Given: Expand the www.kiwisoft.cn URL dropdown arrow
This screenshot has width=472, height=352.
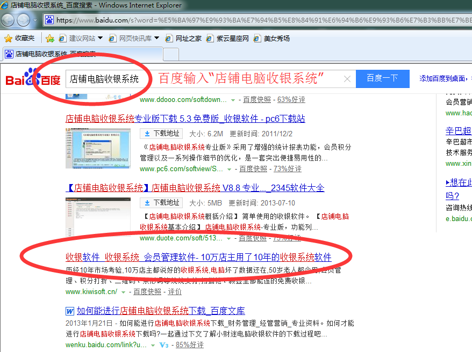Looking at the screenshot, I should [123, 292].
